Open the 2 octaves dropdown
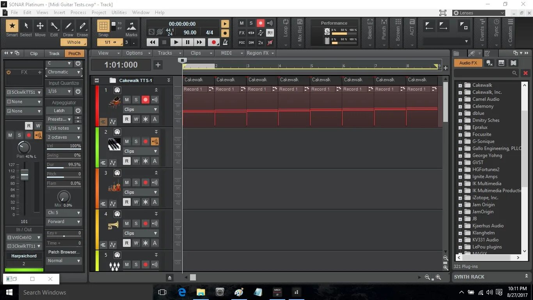Screen dimensions: 533x300 (64, 137)
